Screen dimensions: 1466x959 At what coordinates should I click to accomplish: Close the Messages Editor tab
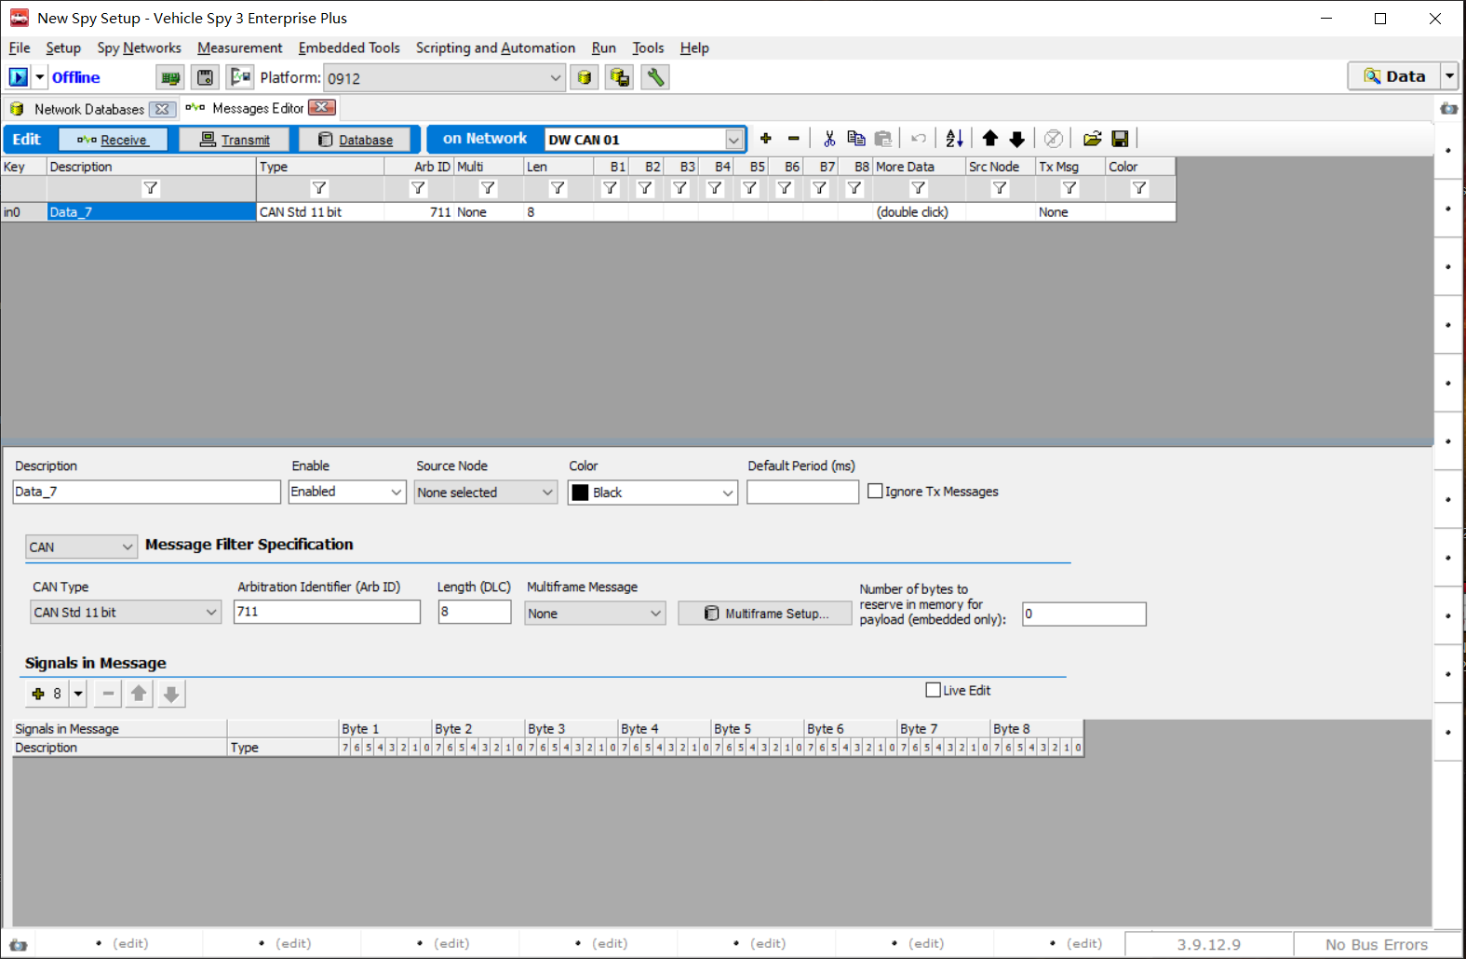click(322, 108)
